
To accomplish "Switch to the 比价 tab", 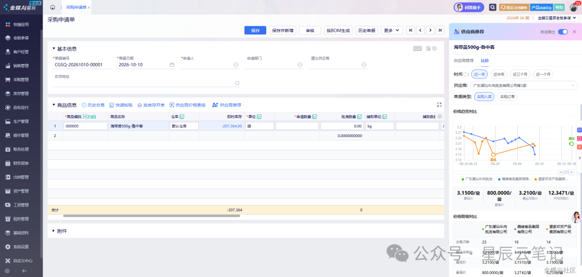I will [x=485, y=60].
